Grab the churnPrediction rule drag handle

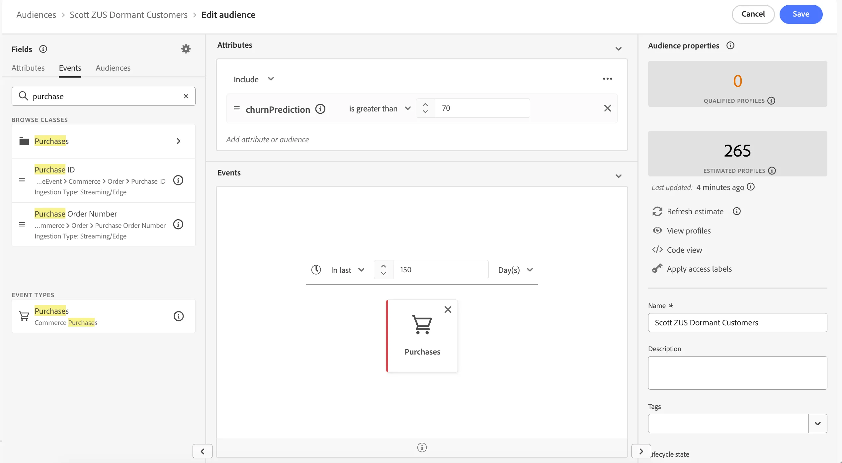[x=237, y=108]
